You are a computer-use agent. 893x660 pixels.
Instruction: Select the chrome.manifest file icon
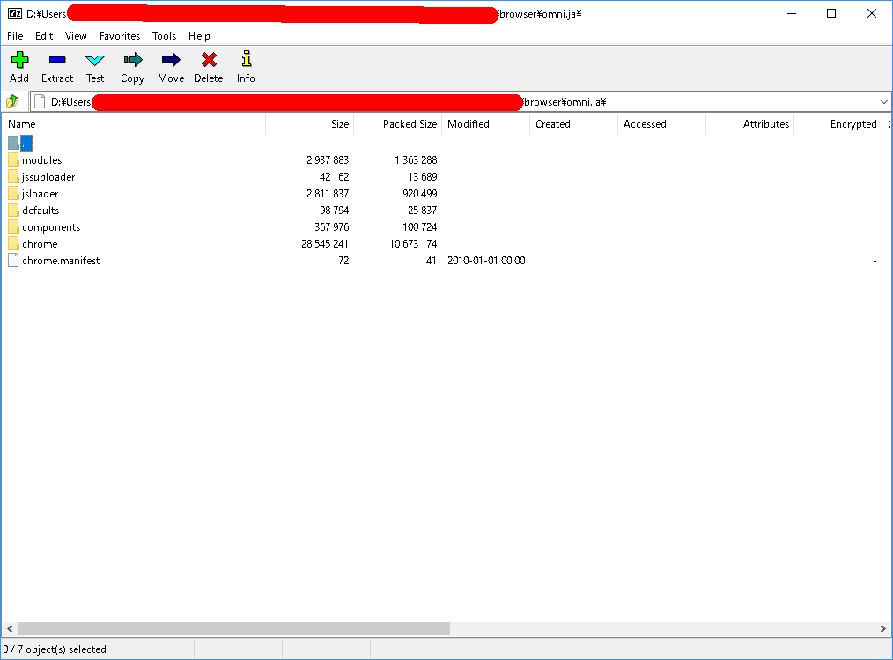(14, 261)
